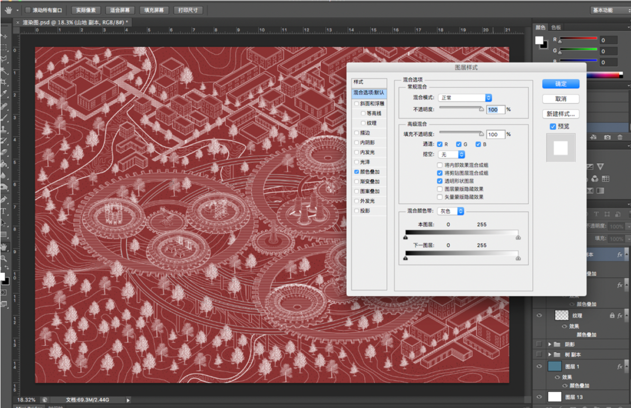Click the 确定 OK button
This screenshot has height=408, width=631.
coord(561,84)
